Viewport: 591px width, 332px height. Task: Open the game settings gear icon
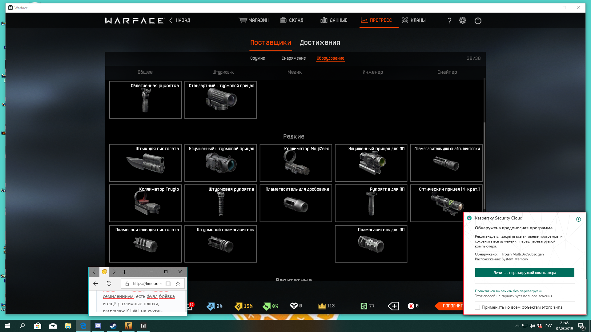tap(462, 20)
